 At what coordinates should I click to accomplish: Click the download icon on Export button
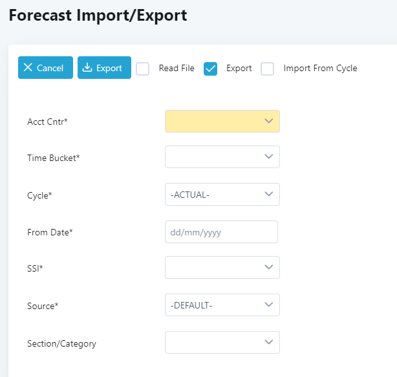(87, 68)
